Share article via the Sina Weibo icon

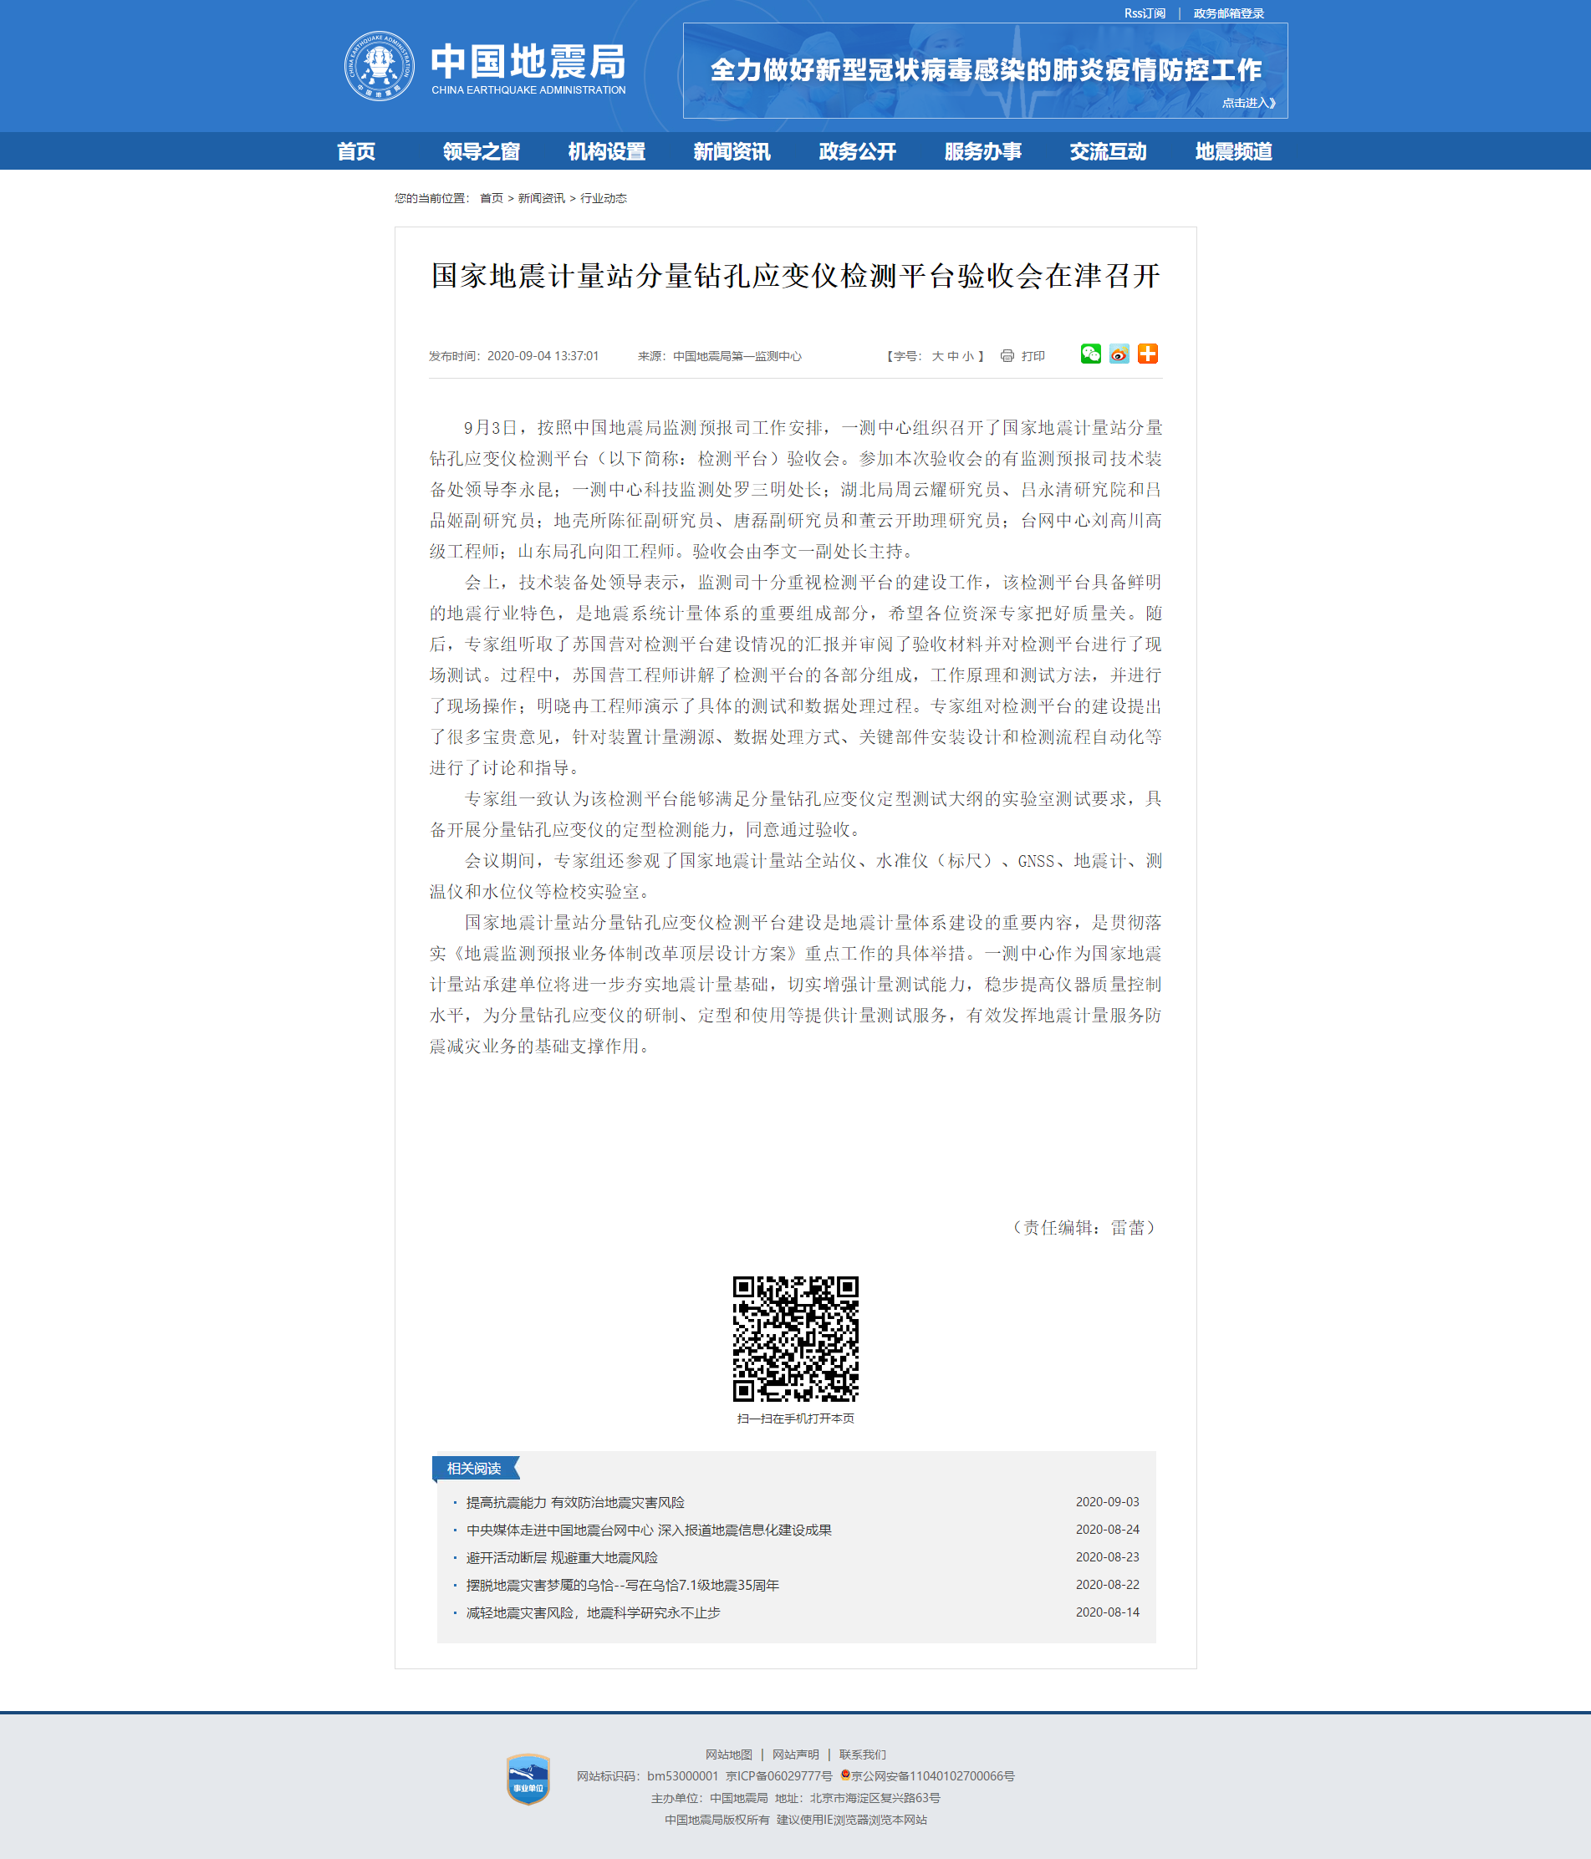click(1119, 354)
